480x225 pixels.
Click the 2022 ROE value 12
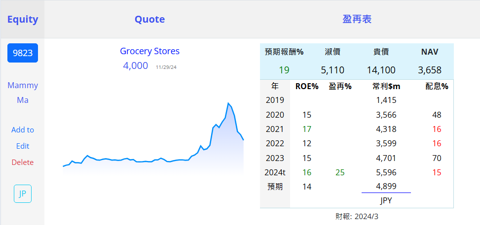coord(307,143)
